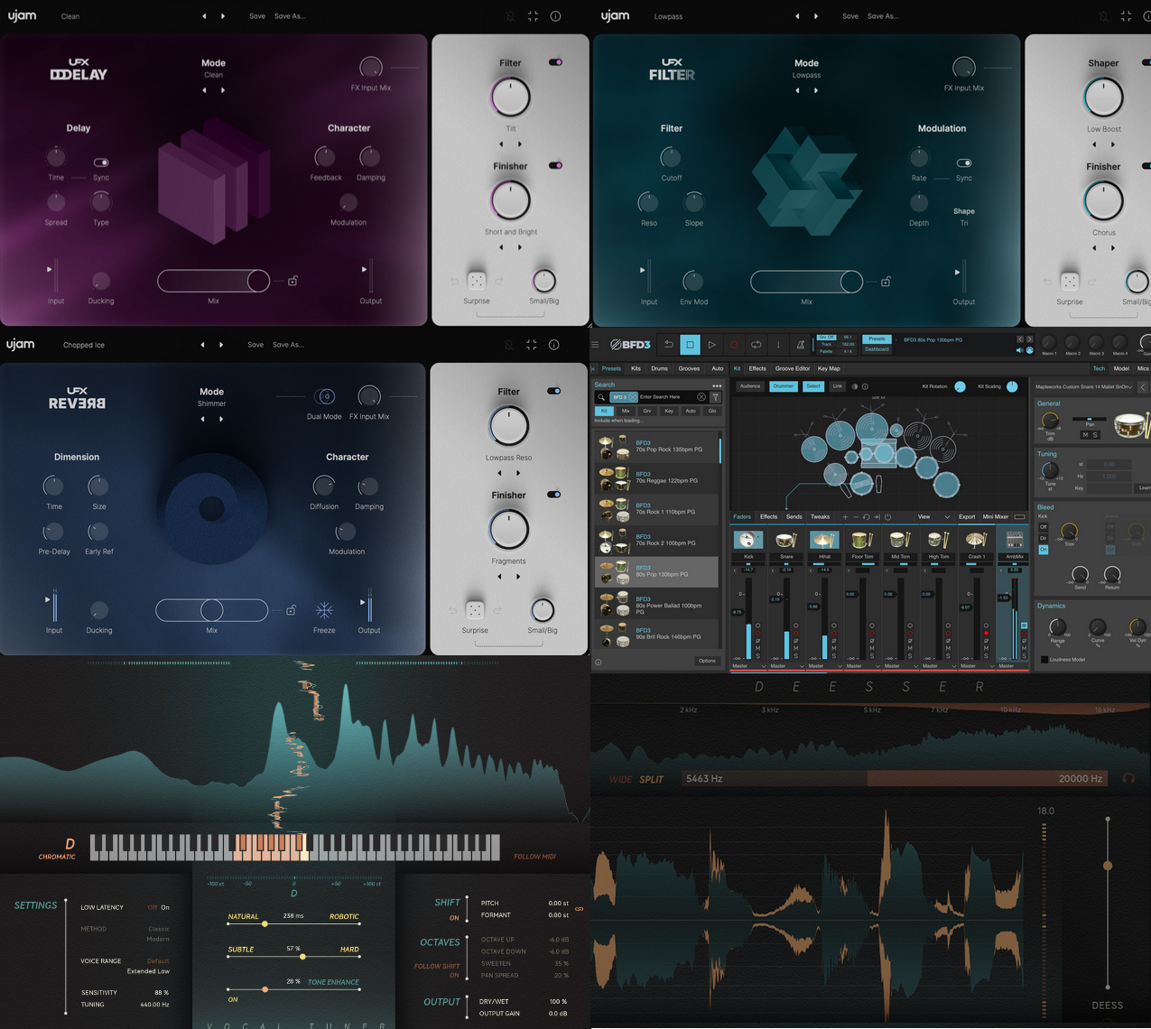
Task: Open the View dropdown in BFD3 mixer
Action: point(933,517)
